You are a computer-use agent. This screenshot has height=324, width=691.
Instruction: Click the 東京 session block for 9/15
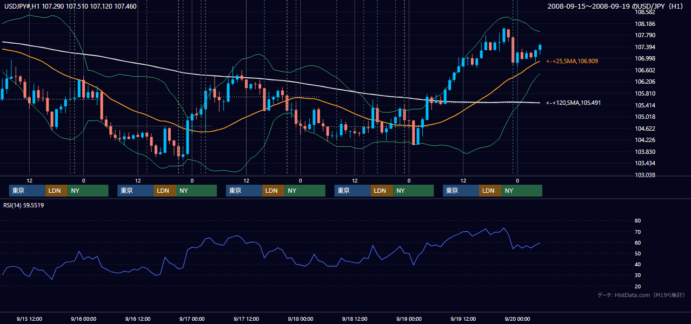[x=27, y=191]
